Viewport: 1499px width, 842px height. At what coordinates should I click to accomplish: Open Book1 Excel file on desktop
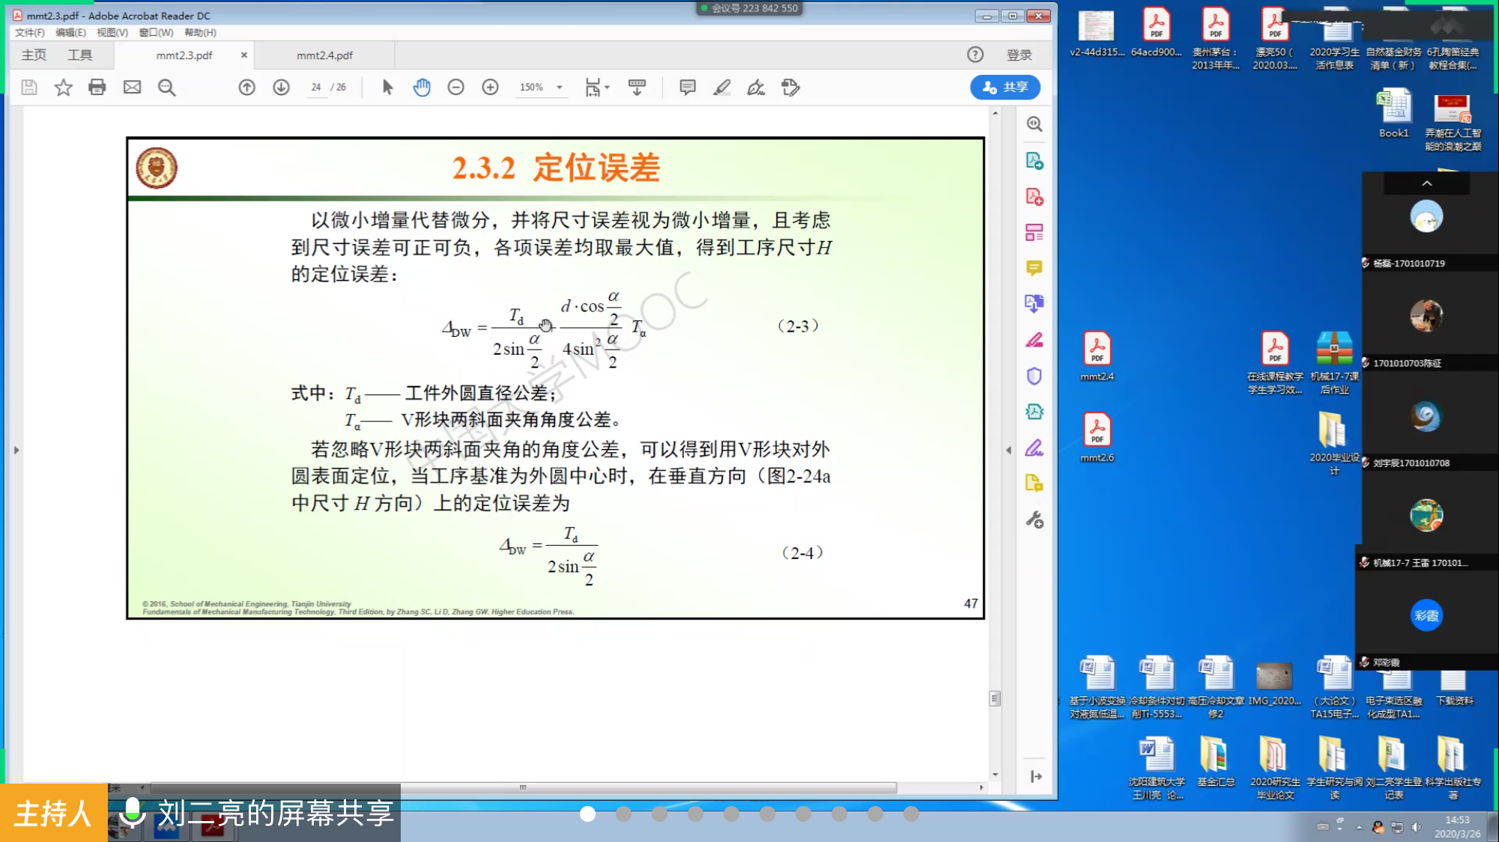tap(1393, 114)
